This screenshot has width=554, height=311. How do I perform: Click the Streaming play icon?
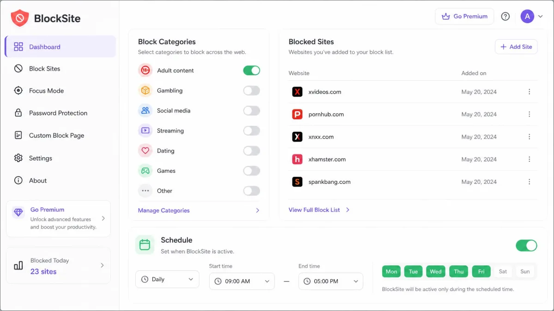pyautogui.click(x=145, y=130)
